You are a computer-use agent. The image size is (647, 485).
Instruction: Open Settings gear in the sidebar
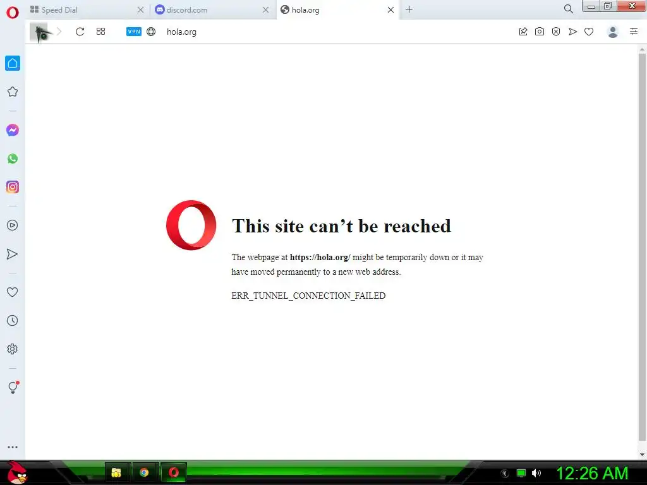pos(13,349)
